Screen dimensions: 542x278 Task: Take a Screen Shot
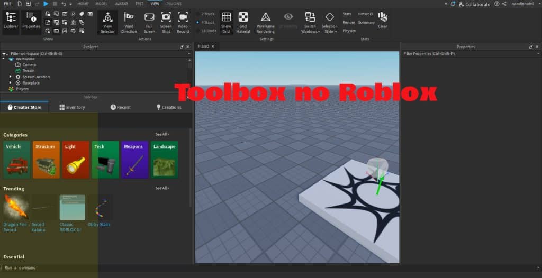click(x=166, y=22)
